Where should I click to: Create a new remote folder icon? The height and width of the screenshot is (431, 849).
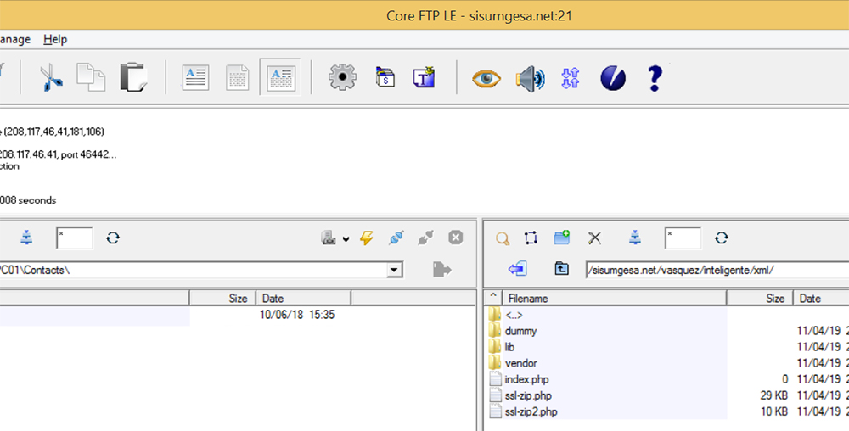coord(561,238)
